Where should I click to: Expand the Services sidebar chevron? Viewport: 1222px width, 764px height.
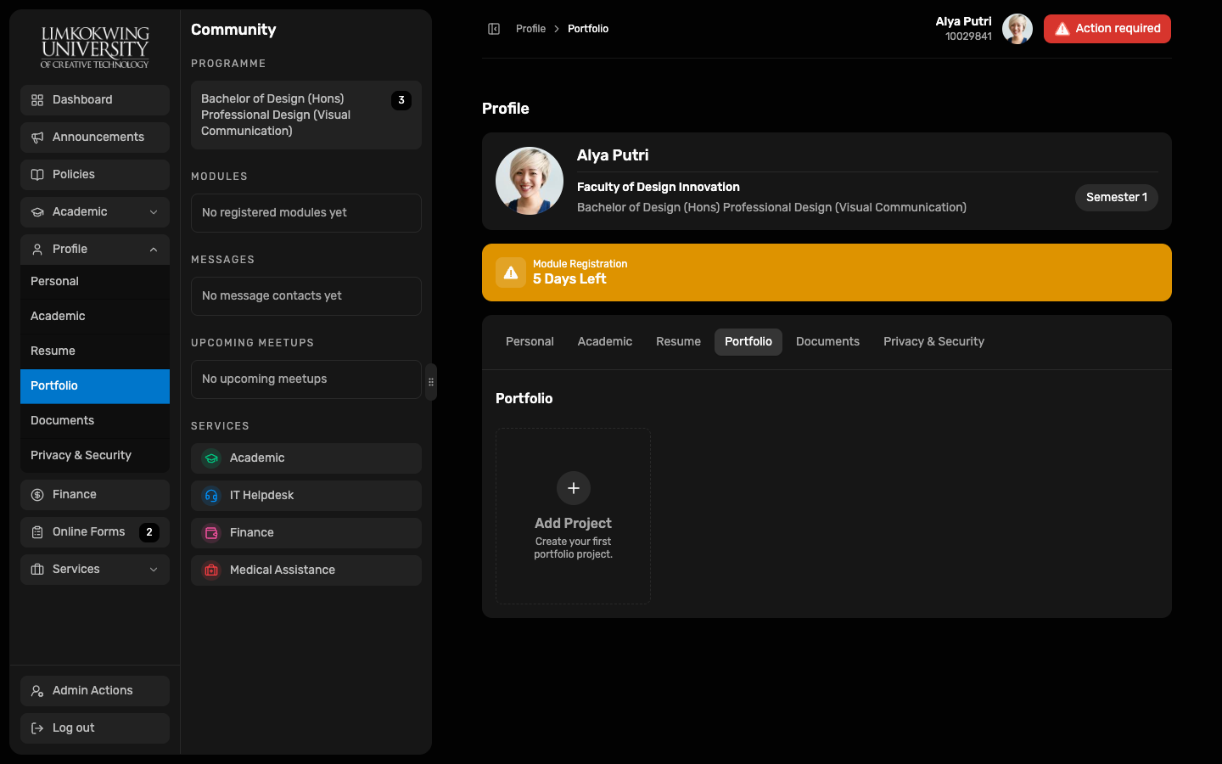[154, 570]
